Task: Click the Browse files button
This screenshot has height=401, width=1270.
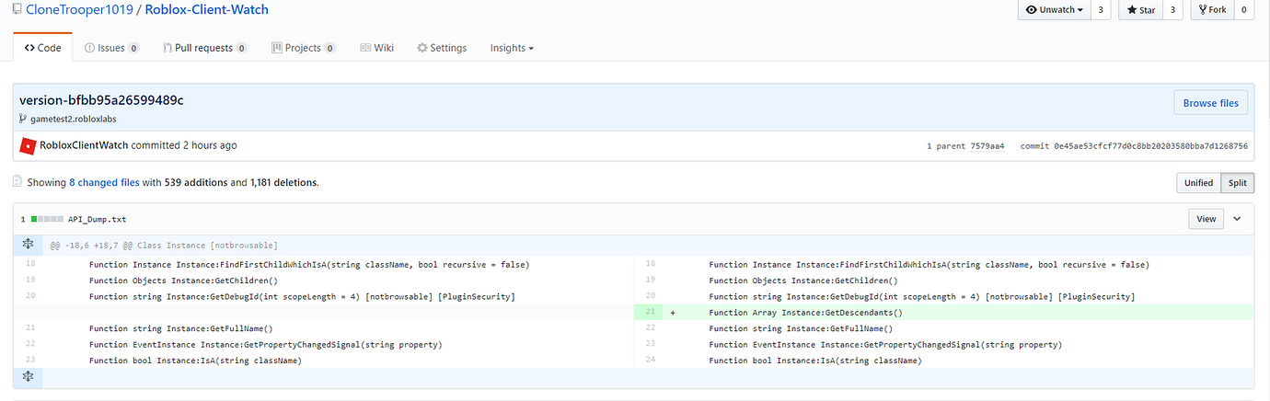Action: pos(1210,103)
